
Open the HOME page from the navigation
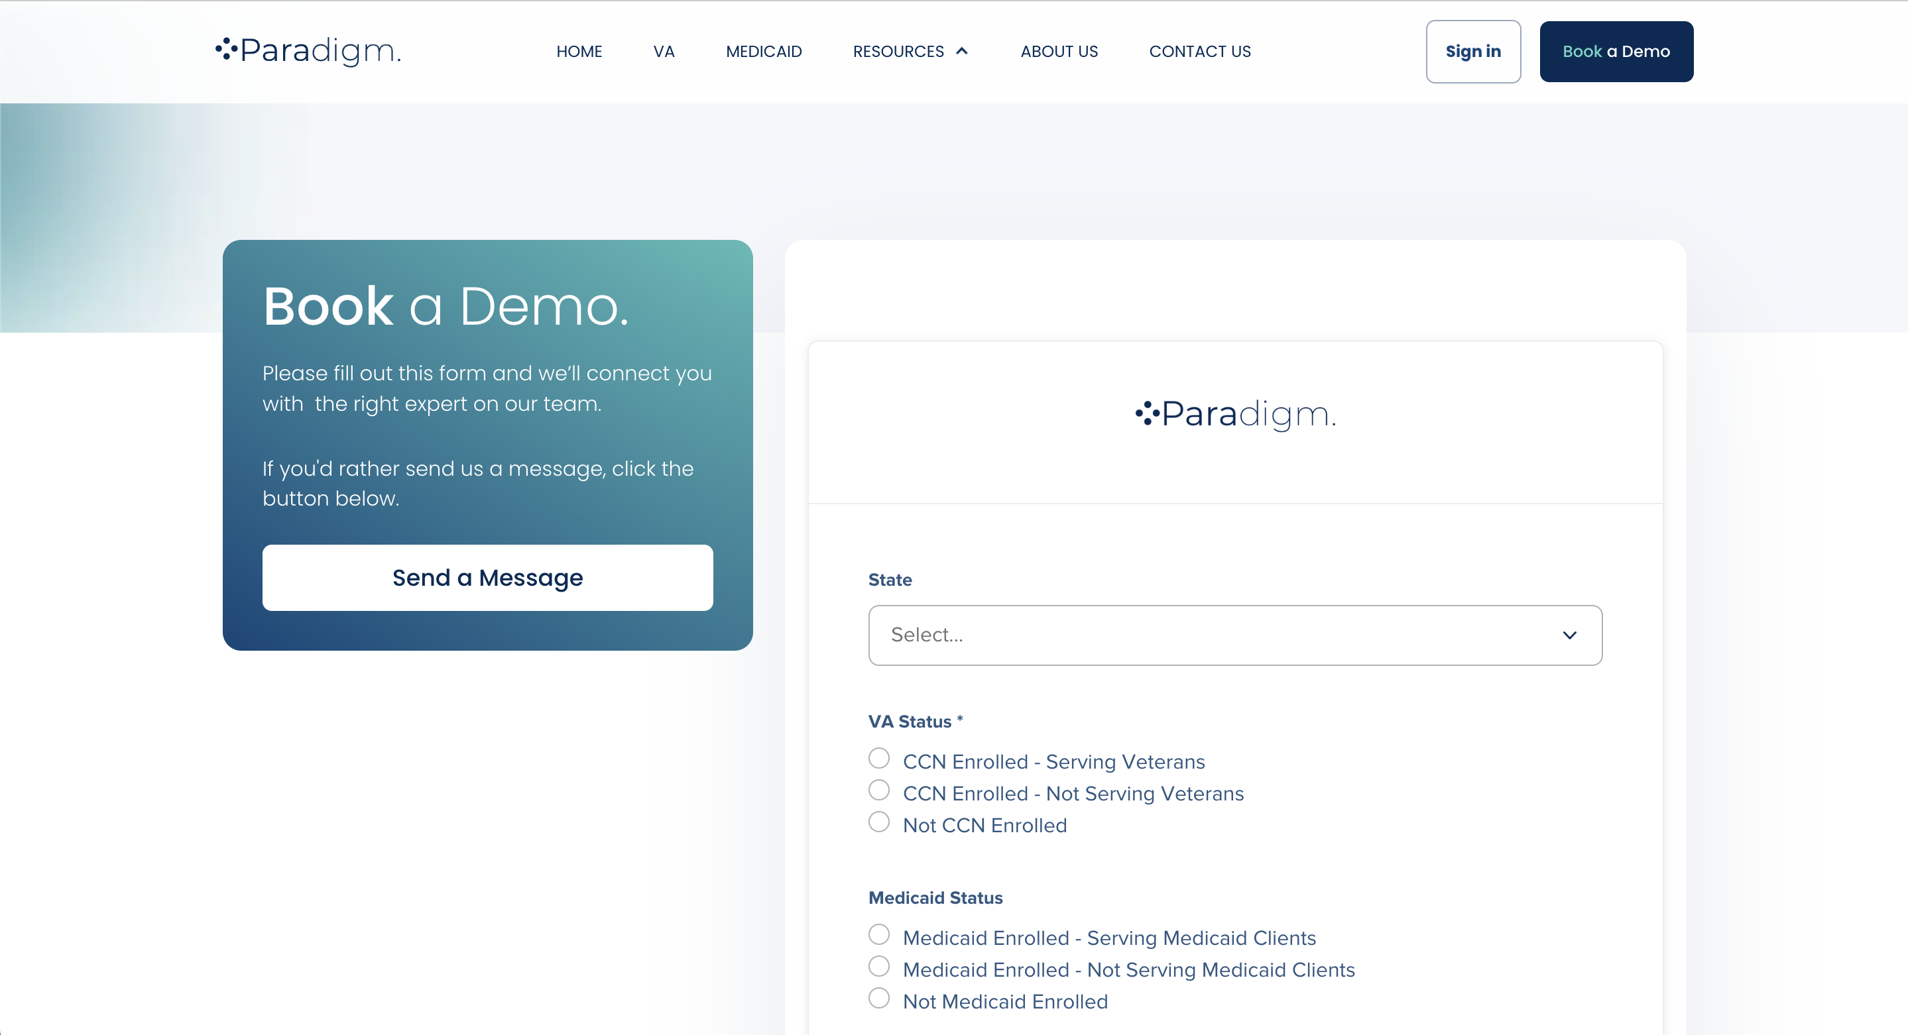pyautogui.click(x=579, y=51)
